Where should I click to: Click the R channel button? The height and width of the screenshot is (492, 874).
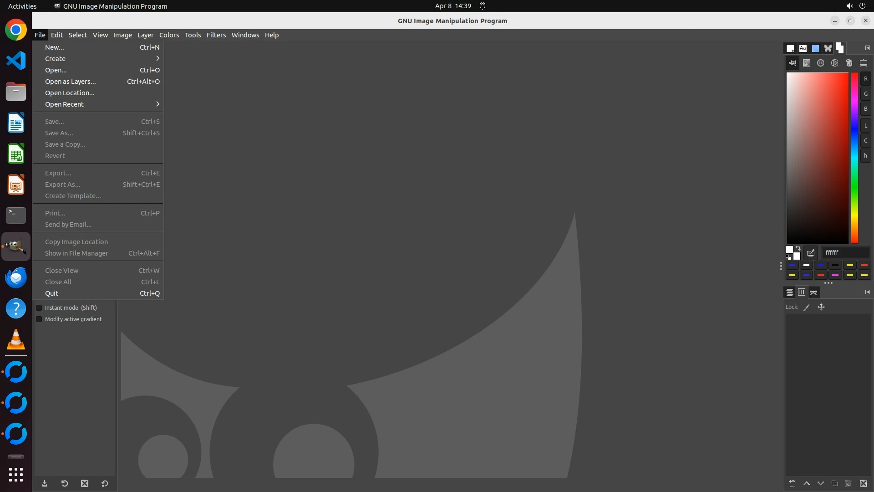(x=865, y=79)
